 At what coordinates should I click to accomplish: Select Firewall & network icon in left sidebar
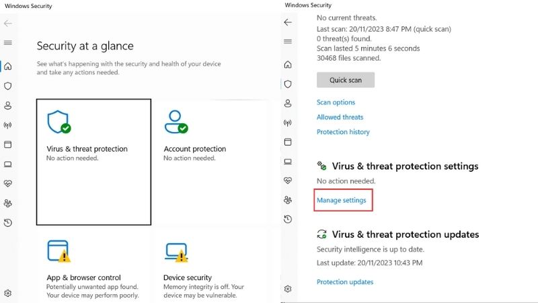click(x=8, y=125)
